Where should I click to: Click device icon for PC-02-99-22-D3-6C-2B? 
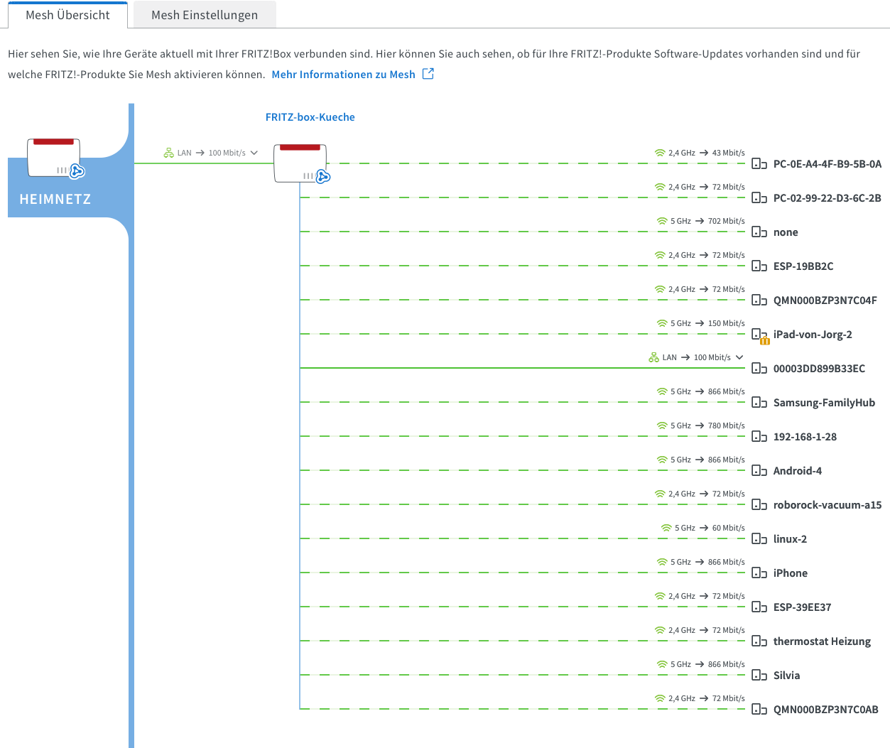pos(759,197)
